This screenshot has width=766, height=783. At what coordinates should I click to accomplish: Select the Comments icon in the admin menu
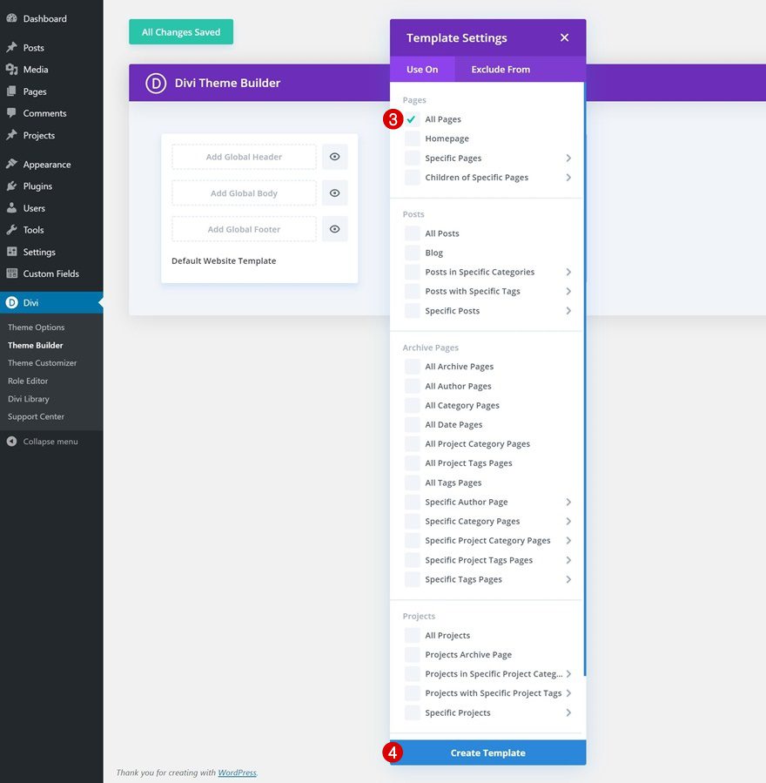(12, 112)
